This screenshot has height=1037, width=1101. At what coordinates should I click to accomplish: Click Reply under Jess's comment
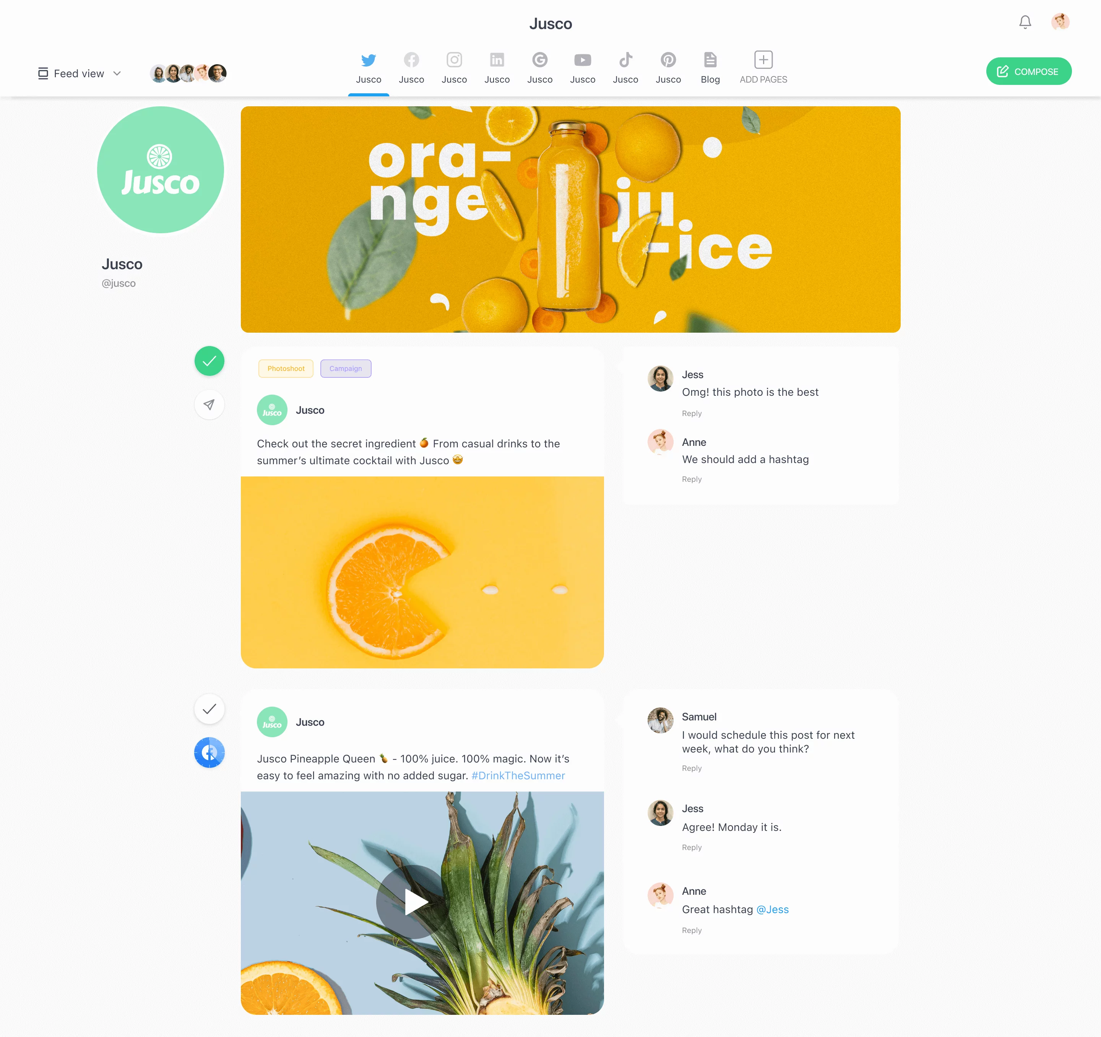click(692, 412)
